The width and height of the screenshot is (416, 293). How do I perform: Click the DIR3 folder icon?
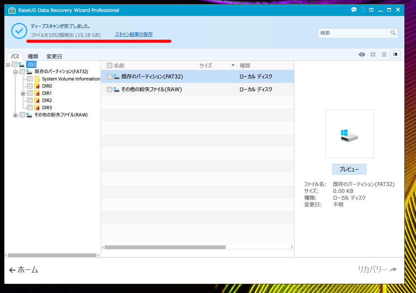[x=37, y=108]
